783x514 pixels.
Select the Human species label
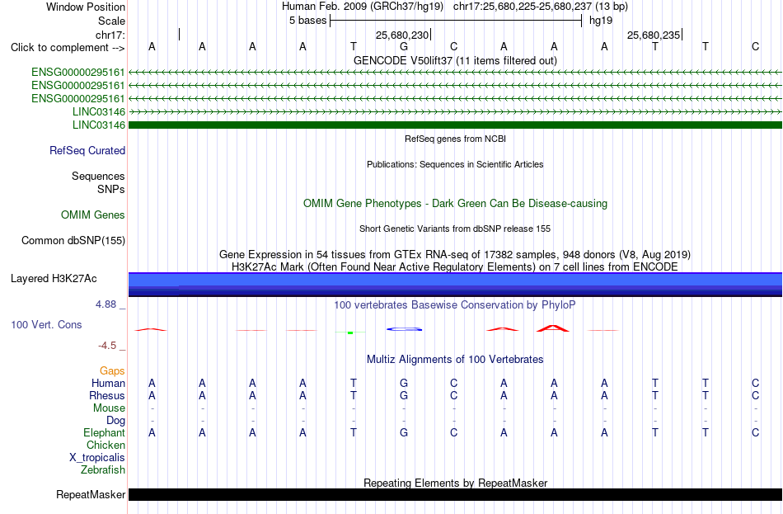click(108, 384)
